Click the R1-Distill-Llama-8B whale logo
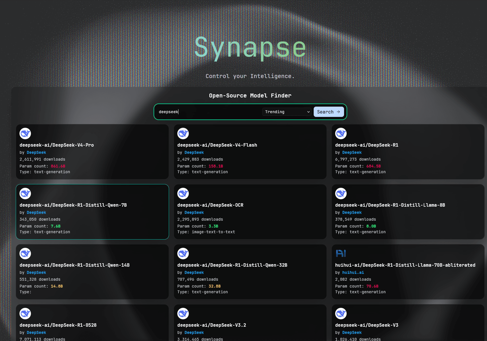 pos(341,194)
